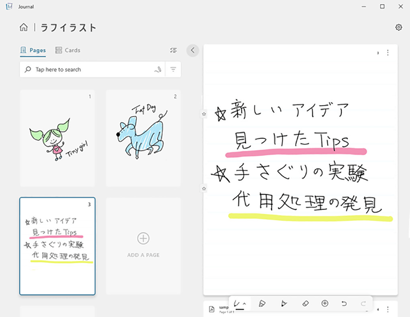This screenshot has height=317, width=410.
Task: Tap the search box field
Action: click(x=92, y=70)
